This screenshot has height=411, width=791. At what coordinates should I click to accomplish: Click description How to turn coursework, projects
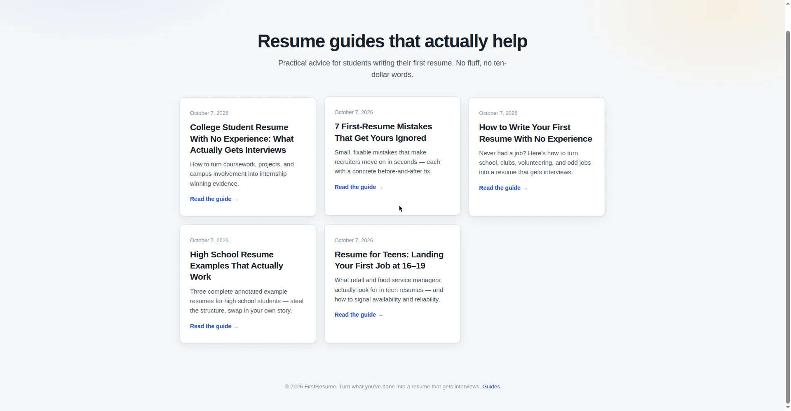click(x=242, y=174)
